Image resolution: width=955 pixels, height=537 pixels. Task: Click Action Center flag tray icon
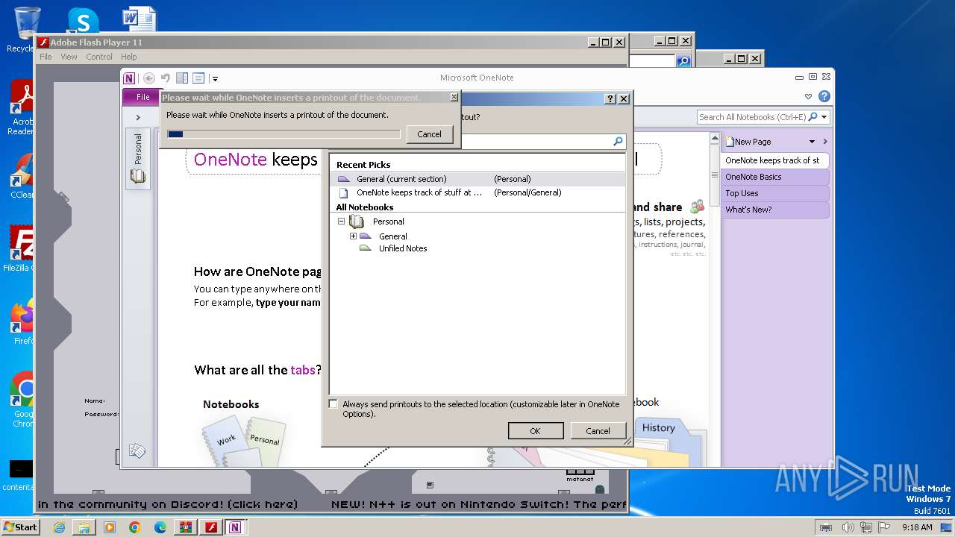coord(883,527)
